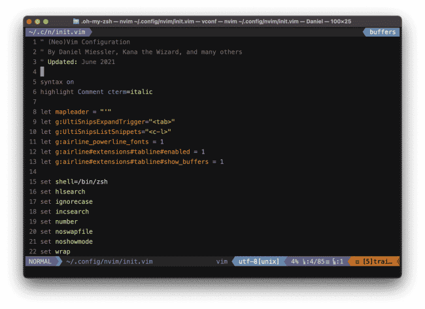Click the ~/.config/nvim/init.vim path in statusline
The width and height of the screenshot is (425, 309).
pyautogui.click(x=109, y=261)
